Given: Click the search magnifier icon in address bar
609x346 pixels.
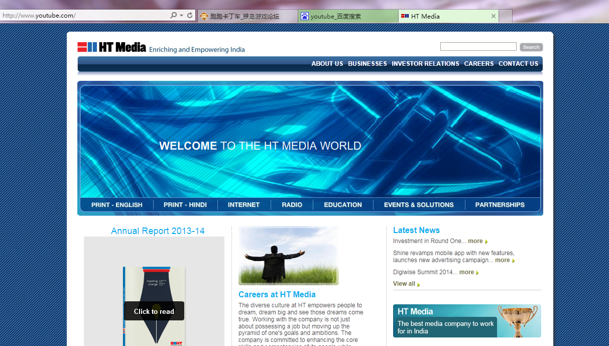Looking at the screenshot, I should [x=173, y=16].
